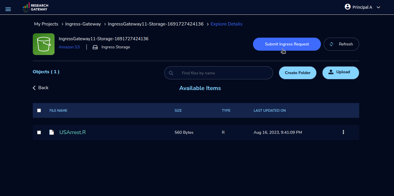The height and width of the screenshot is (196, 394).
Task: Click the Aug 16, 2023, 9:41:09 PM timestamp
Action: point(278,132)
